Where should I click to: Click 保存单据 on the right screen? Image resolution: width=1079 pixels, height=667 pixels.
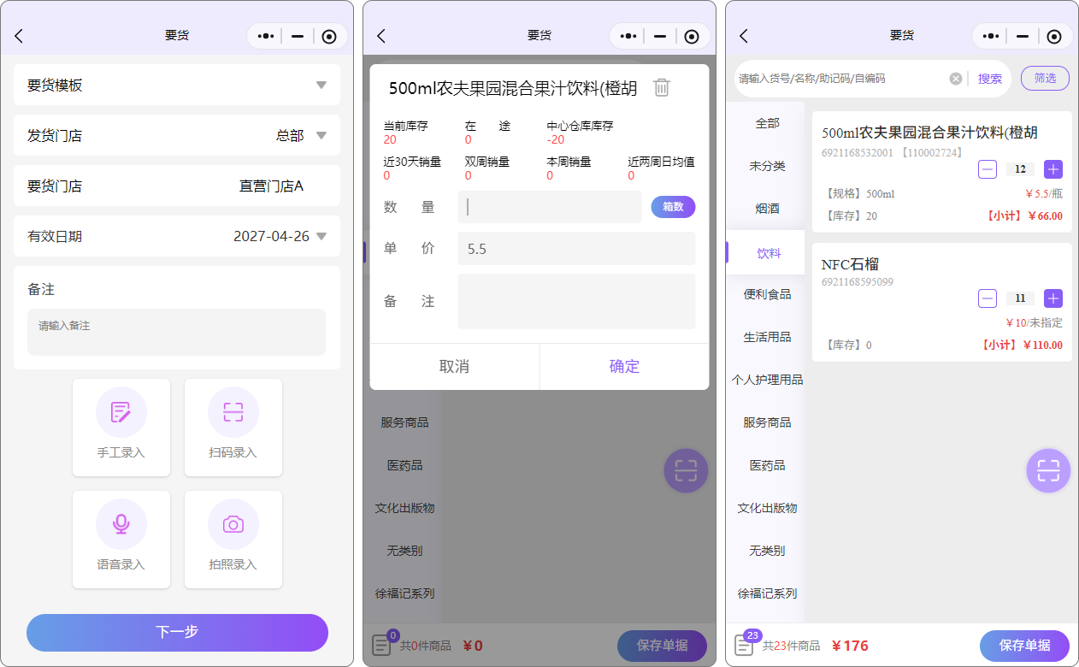1024,646
